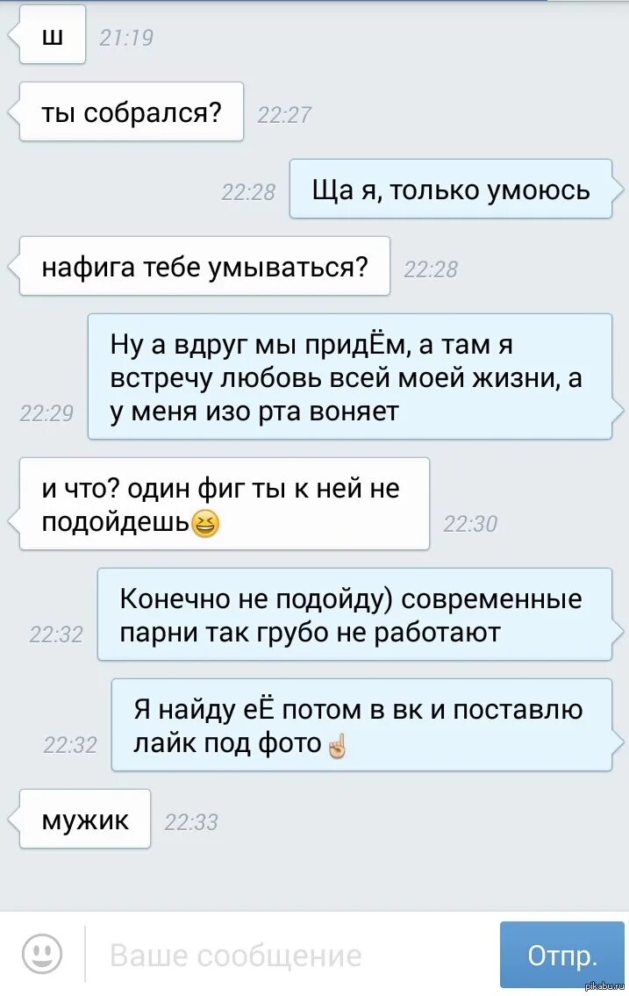Focus the Ваше сообщение input field

click(292, 955)
